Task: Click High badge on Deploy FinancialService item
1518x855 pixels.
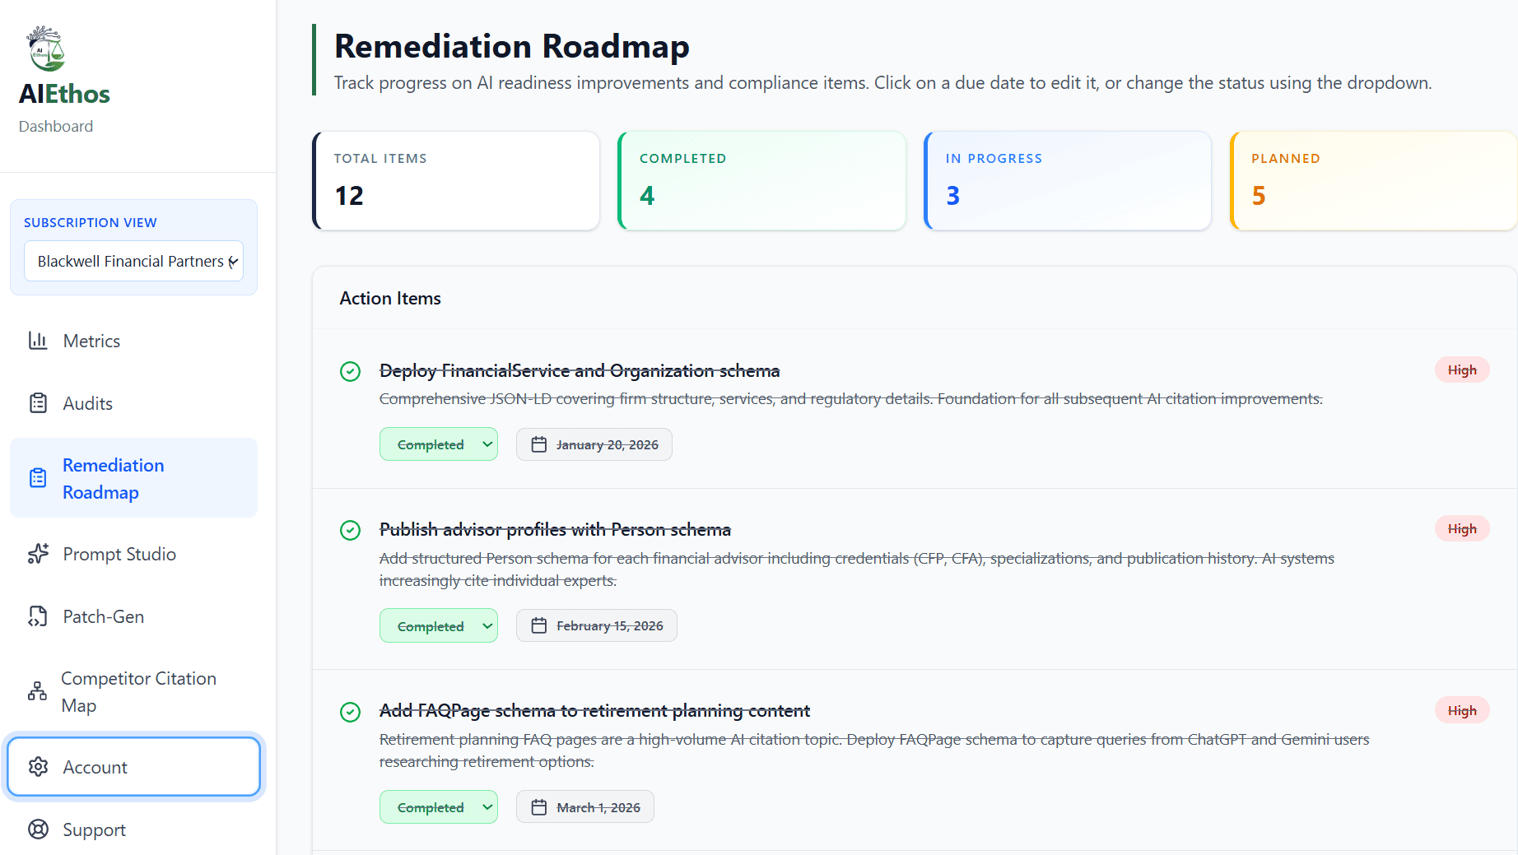Action: tap(1462, 370)
